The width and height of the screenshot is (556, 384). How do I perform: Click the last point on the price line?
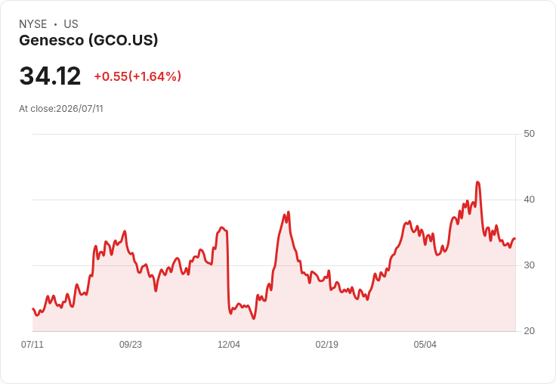[515, 239]
